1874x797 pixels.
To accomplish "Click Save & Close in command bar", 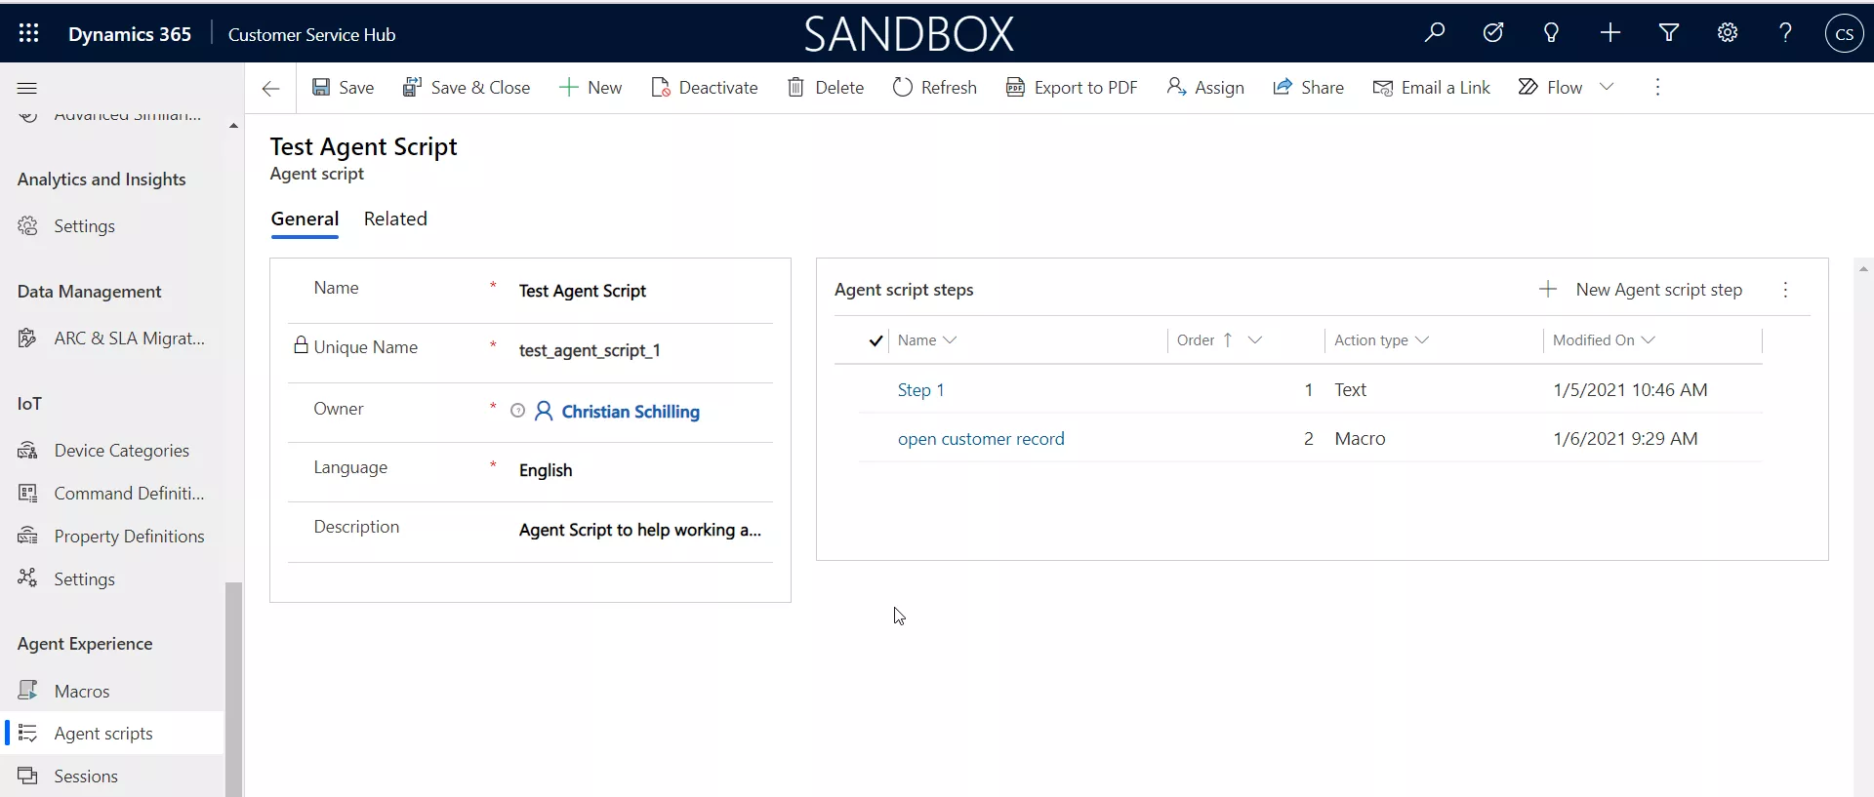I will [467, 88].
